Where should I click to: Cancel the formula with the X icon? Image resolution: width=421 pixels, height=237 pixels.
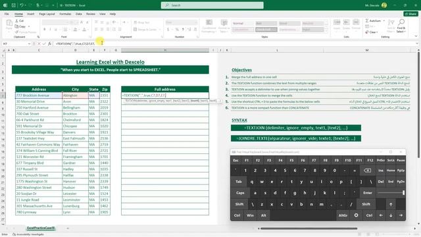39,43
